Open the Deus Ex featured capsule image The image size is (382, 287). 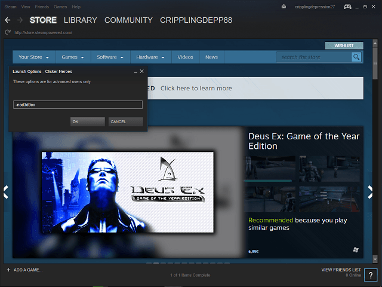[128, 192]
